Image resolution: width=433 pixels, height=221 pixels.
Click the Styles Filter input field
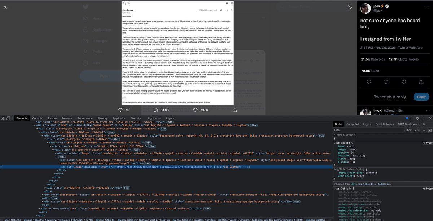point(364,130)
